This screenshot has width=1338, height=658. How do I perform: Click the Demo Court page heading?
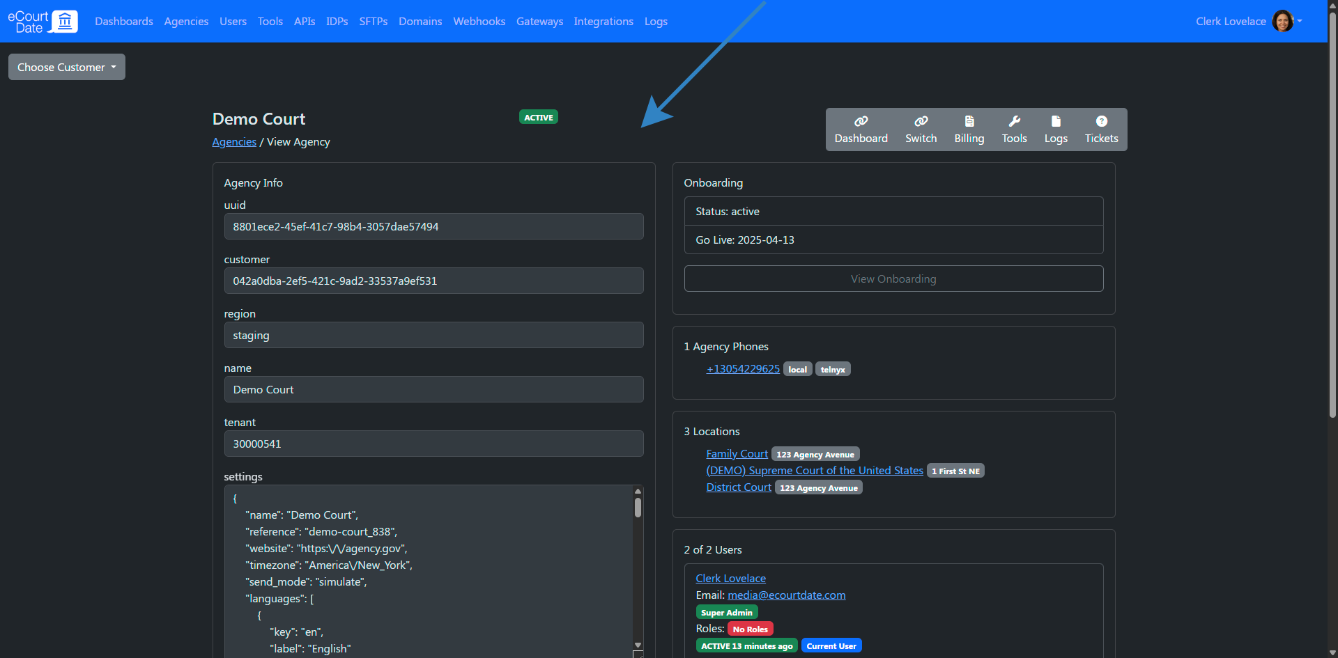pyautogui.click(x=259, y=119)
